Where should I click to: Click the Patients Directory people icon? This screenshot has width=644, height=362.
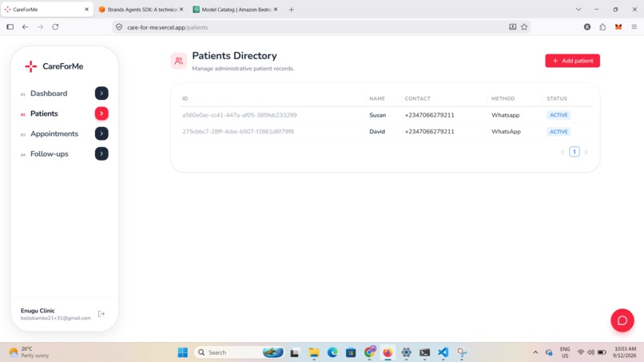179,62
